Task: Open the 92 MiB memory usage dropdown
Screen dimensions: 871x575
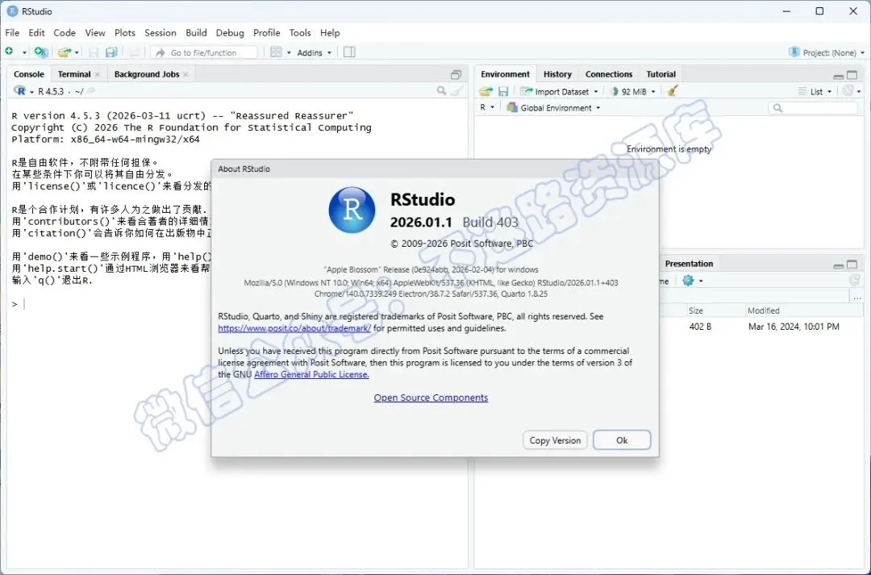Action: [633, 92]
